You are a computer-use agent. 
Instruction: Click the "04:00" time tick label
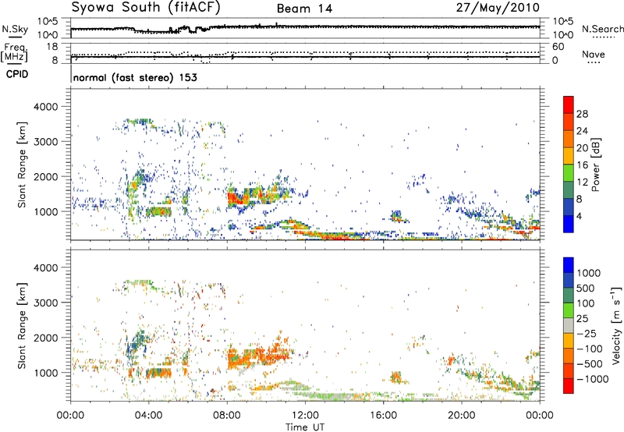[148, 416]
